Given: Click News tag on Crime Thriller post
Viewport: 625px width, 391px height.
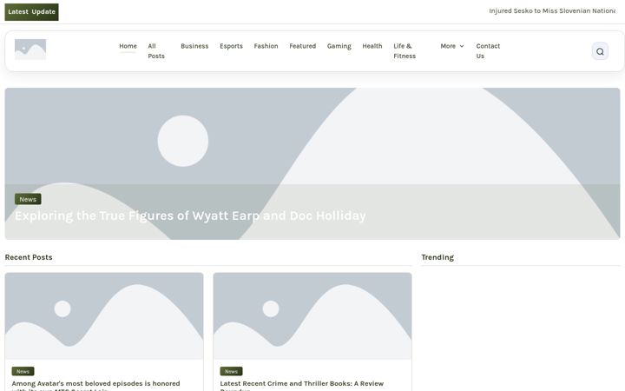Looking at the screenshot, I should click(x=231, y=372).
